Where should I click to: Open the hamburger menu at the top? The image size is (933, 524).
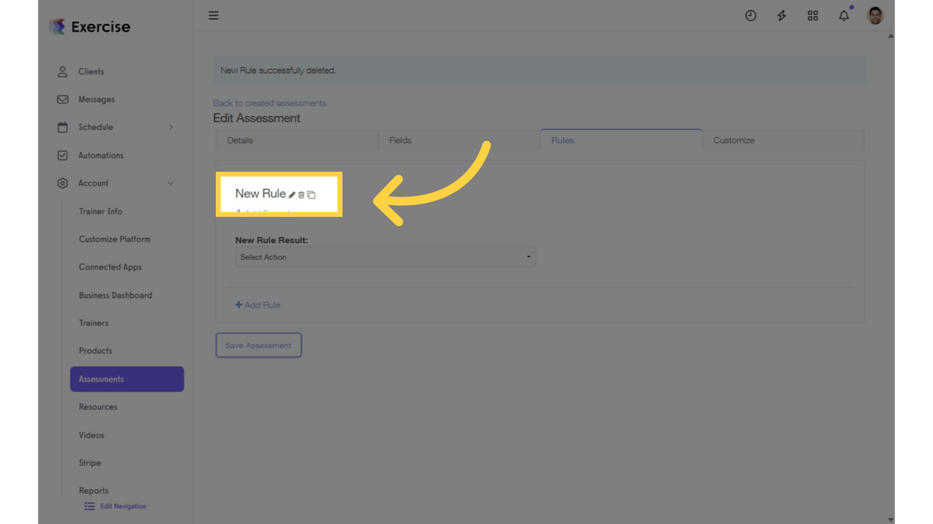point(213,15)
